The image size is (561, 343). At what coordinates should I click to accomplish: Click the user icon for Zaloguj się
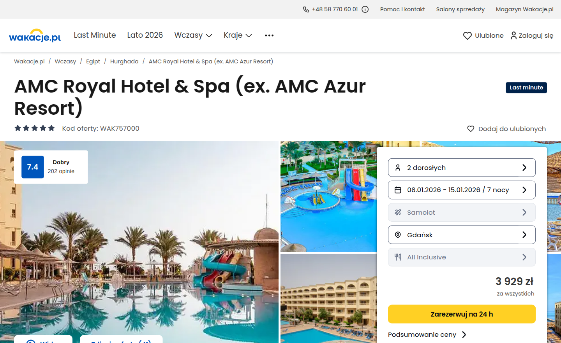pos(514,35)
